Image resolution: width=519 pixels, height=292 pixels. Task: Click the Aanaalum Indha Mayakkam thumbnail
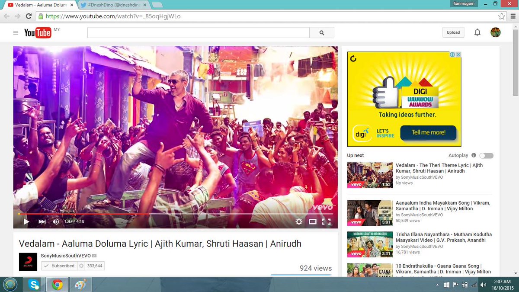point(370,213)
